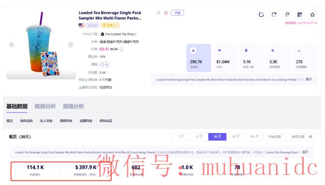
Task: Switch to 直播分析 tab
Action: point(73,106)
